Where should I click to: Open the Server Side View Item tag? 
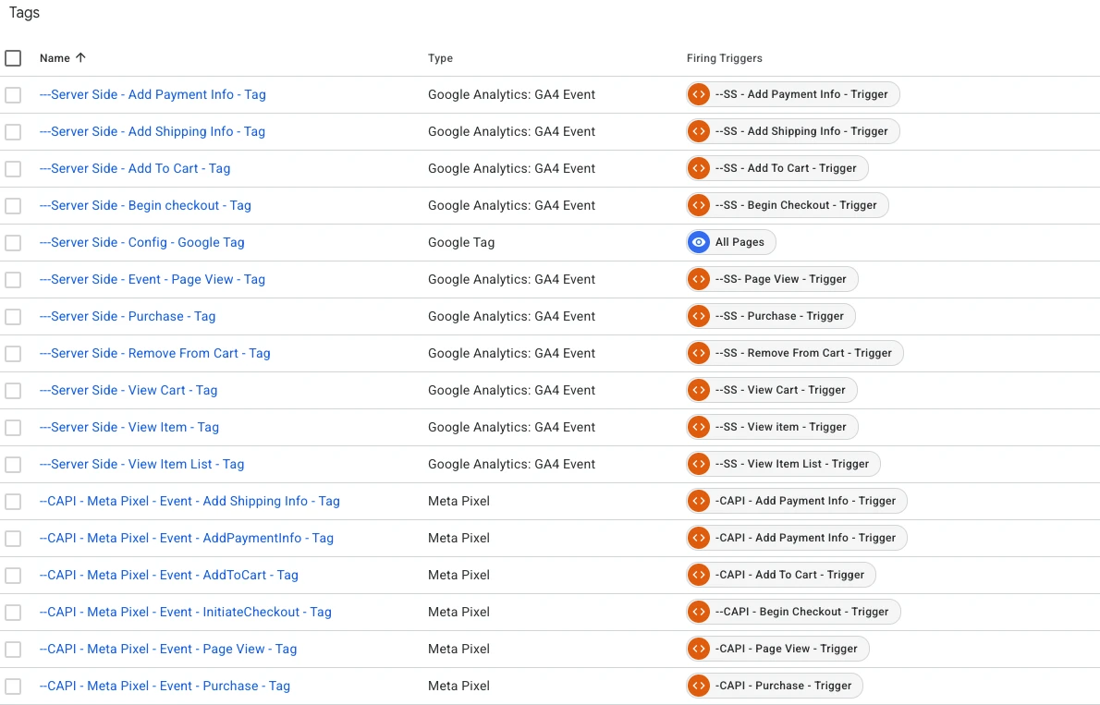[129, 427]
